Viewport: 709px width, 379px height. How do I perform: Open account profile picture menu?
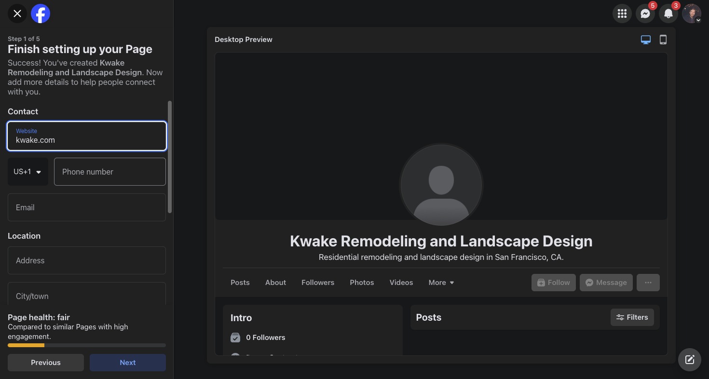point(692,14)
